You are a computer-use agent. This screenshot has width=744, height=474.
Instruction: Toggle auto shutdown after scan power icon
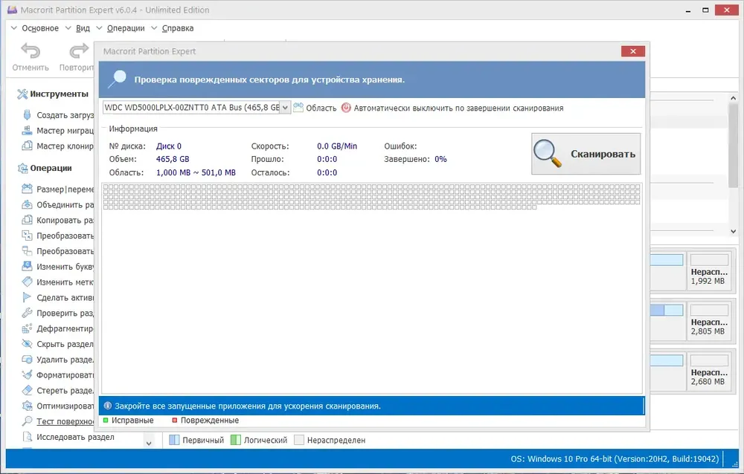tap(346, 108)
